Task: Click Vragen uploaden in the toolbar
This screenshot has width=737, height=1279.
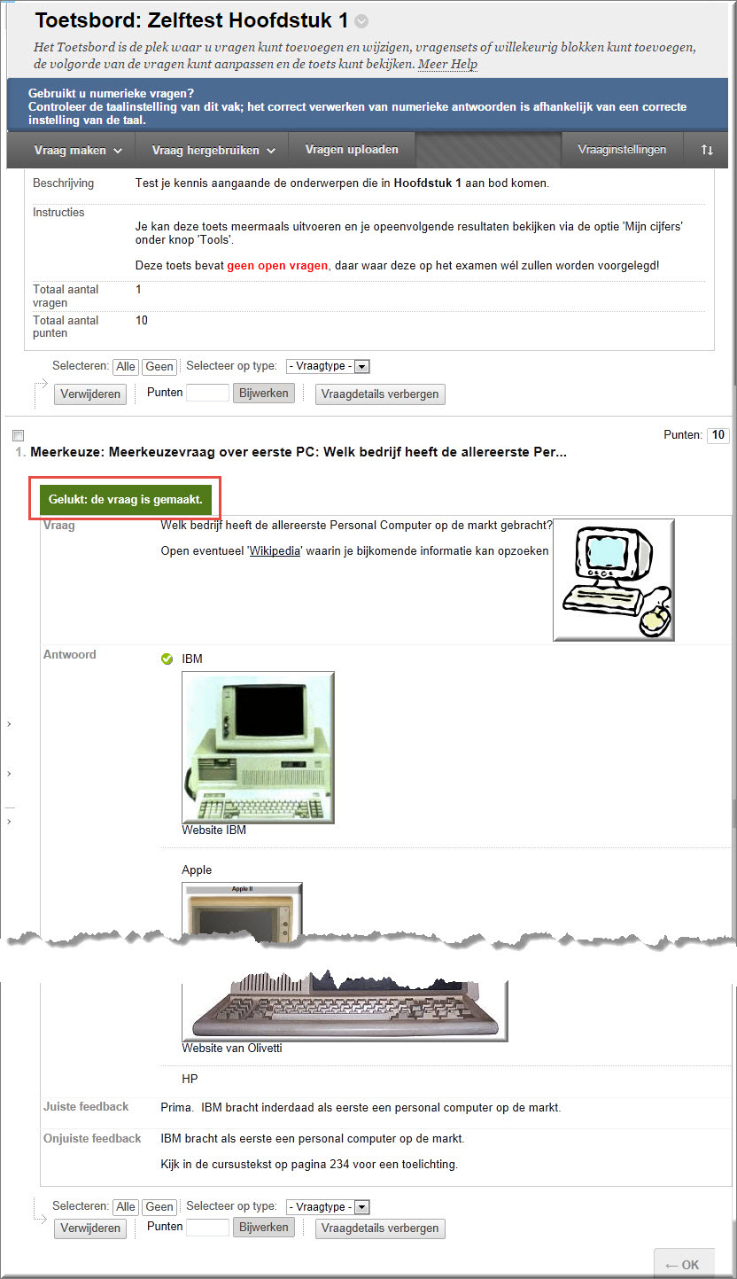Action: 352,150
